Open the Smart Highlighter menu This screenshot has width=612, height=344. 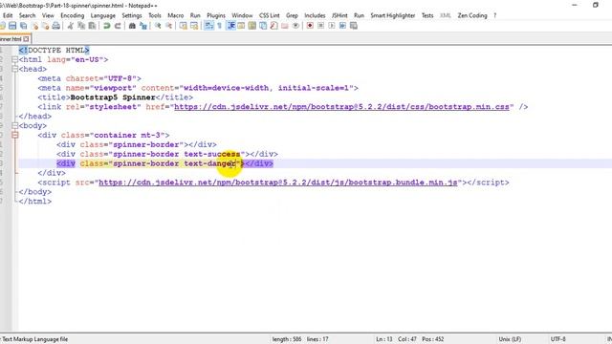click(393, 15)
